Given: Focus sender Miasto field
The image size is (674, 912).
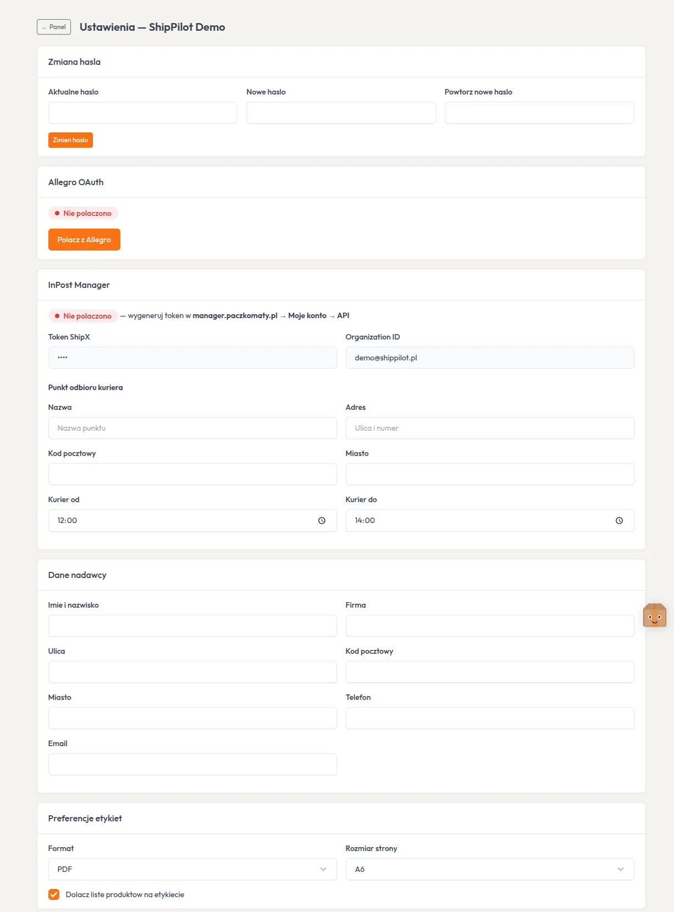Looking at the screenshot, I should pyautogui.click(x=192, y=718).
